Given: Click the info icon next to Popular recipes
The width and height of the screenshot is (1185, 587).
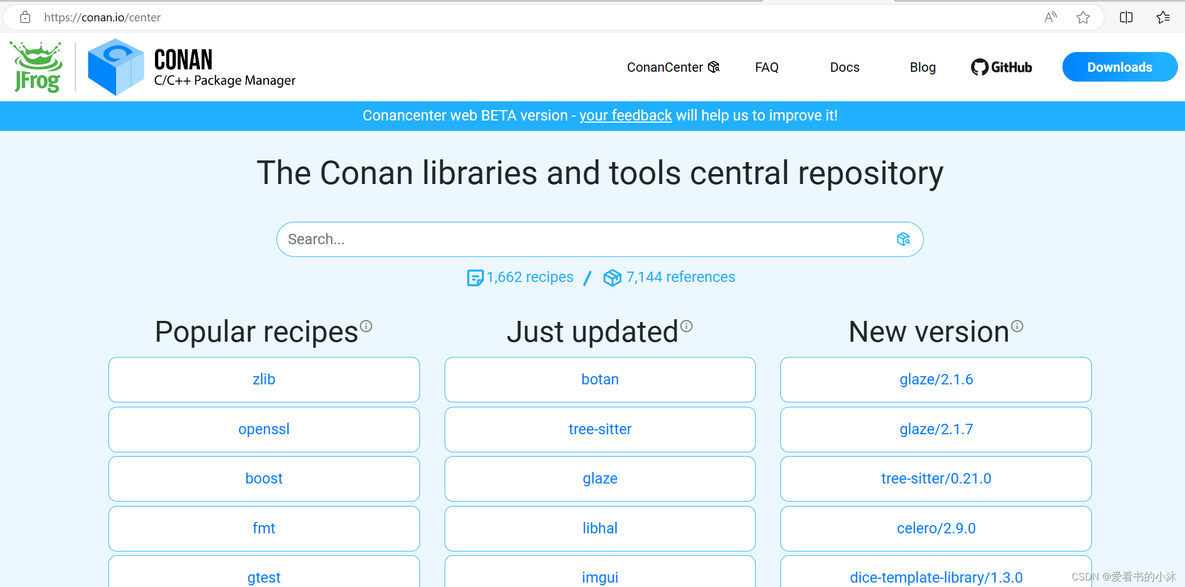Looking at the screenshot, I should pos(366,326).
